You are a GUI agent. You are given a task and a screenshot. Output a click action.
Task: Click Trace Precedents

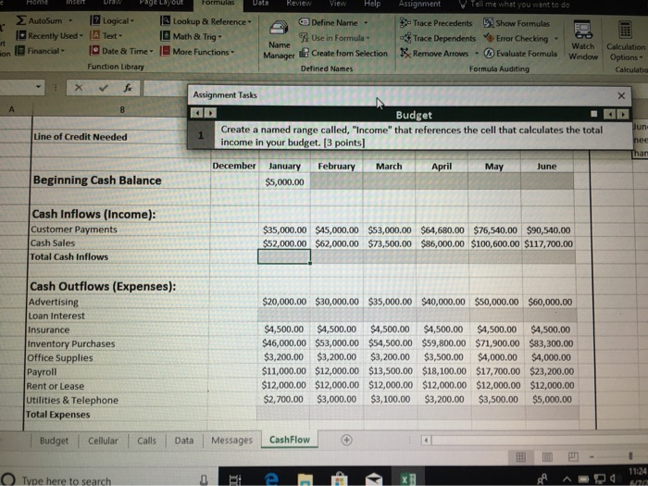(436, 23)
